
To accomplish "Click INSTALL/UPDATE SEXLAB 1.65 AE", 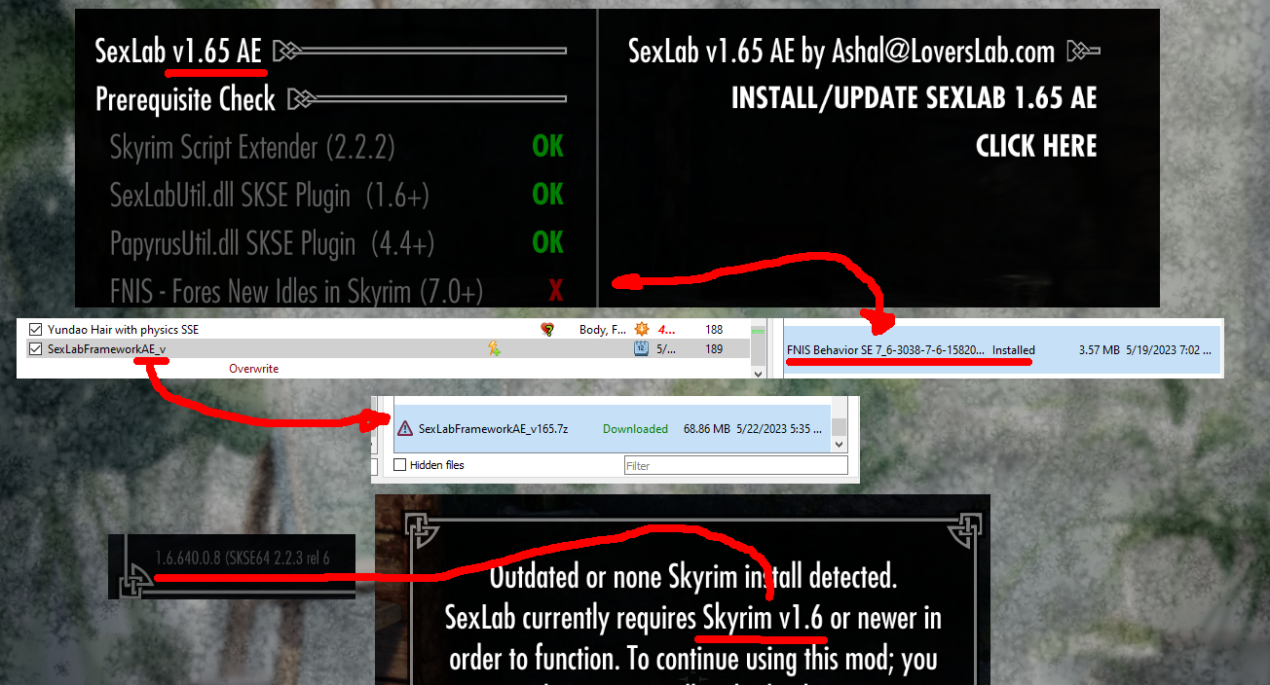I will [915, 97].
